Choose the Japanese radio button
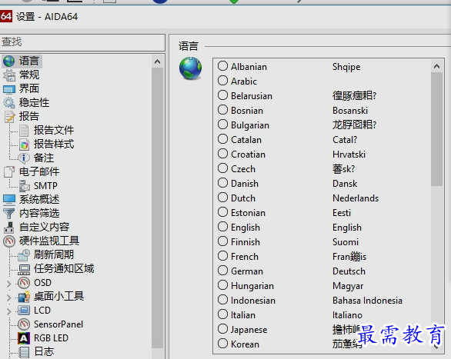 pos(222,328)
